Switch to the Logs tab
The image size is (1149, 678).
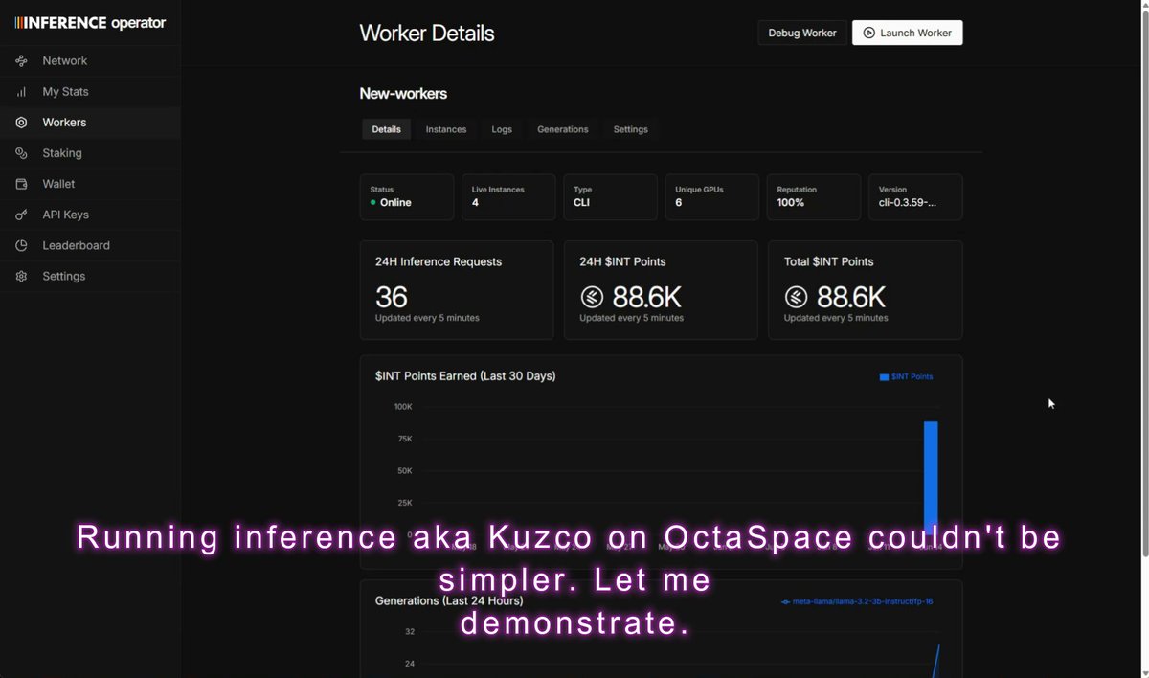click(502, 129)
